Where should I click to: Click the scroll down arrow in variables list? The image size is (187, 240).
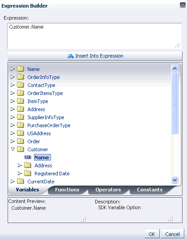click(x=175, y=180)
